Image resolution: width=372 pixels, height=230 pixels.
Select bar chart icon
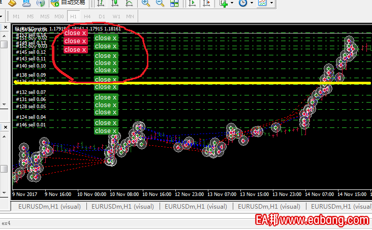101,4
